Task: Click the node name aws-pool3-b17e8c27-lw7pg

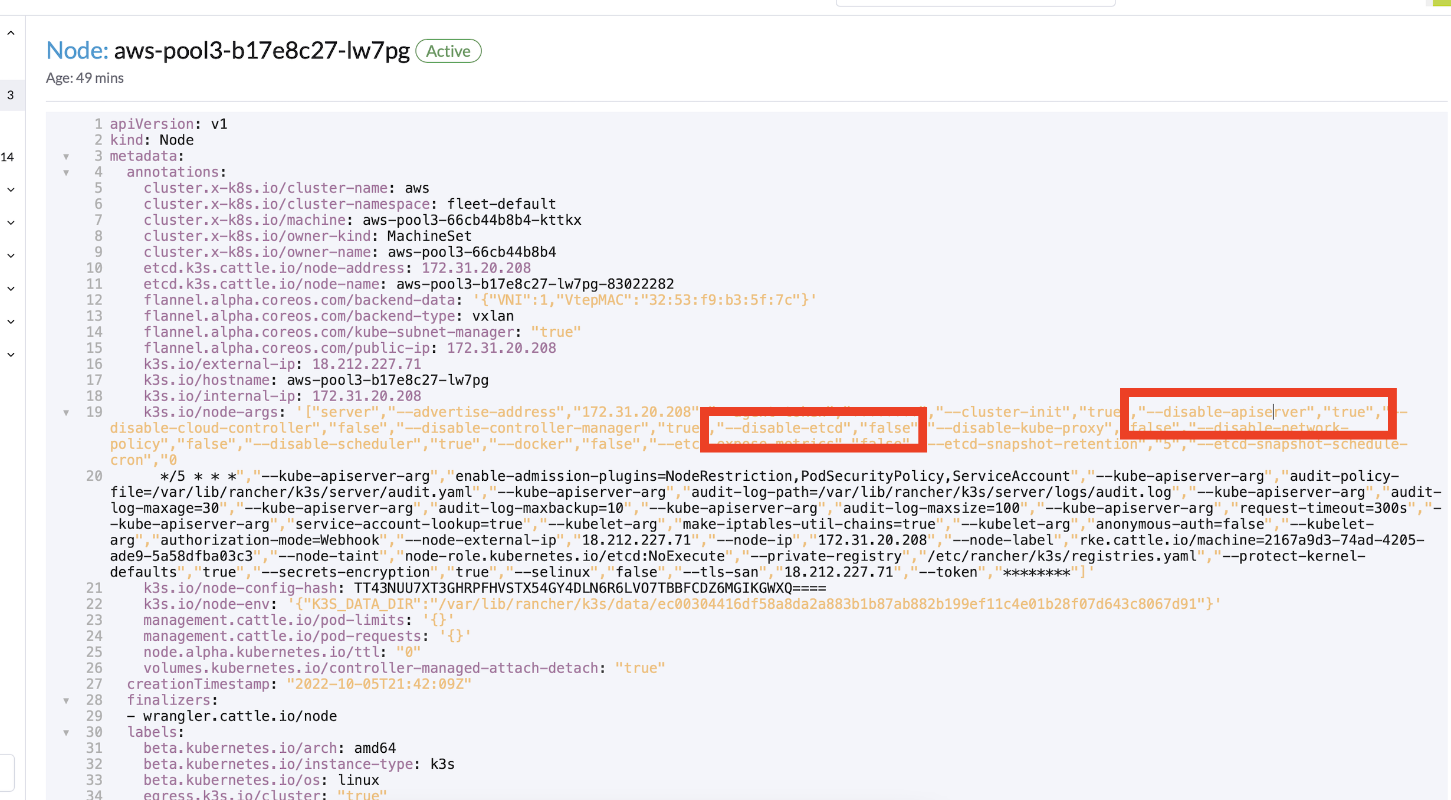Action: 261,51
